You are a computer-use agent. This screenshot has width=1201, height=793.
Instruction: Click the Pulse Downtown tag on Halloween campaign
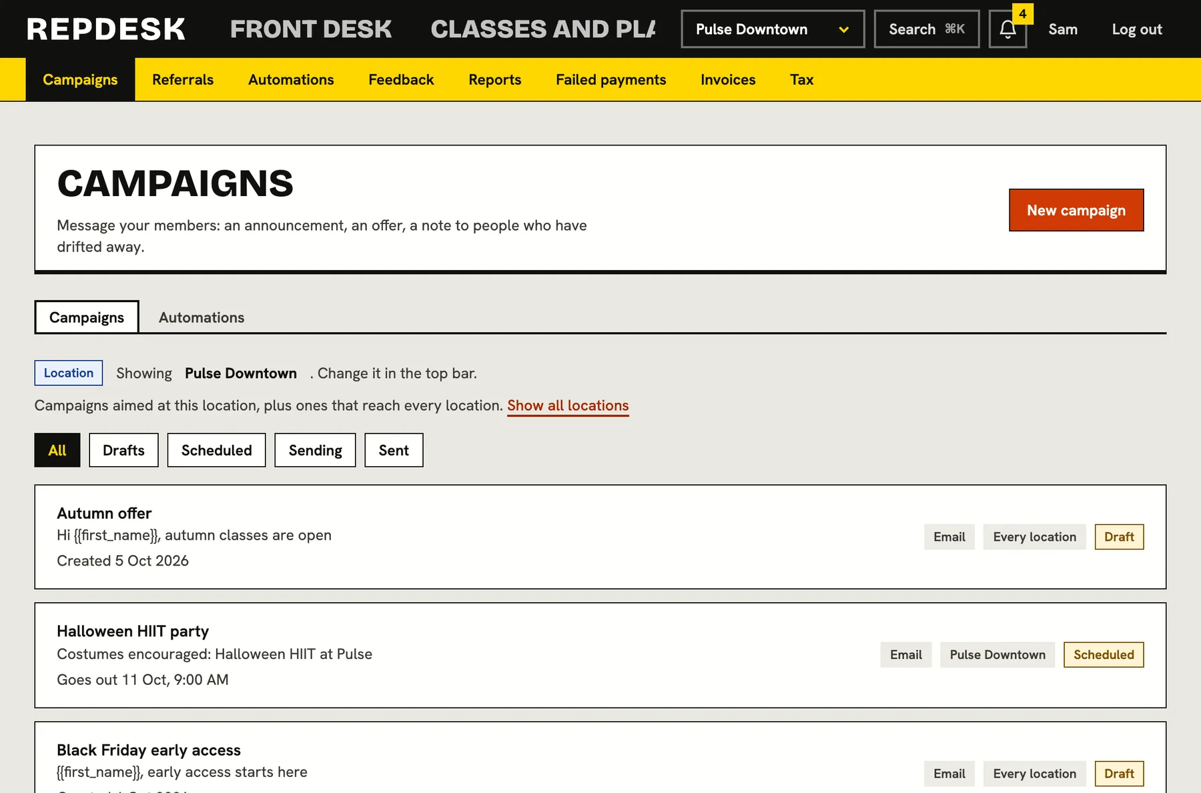997,655
